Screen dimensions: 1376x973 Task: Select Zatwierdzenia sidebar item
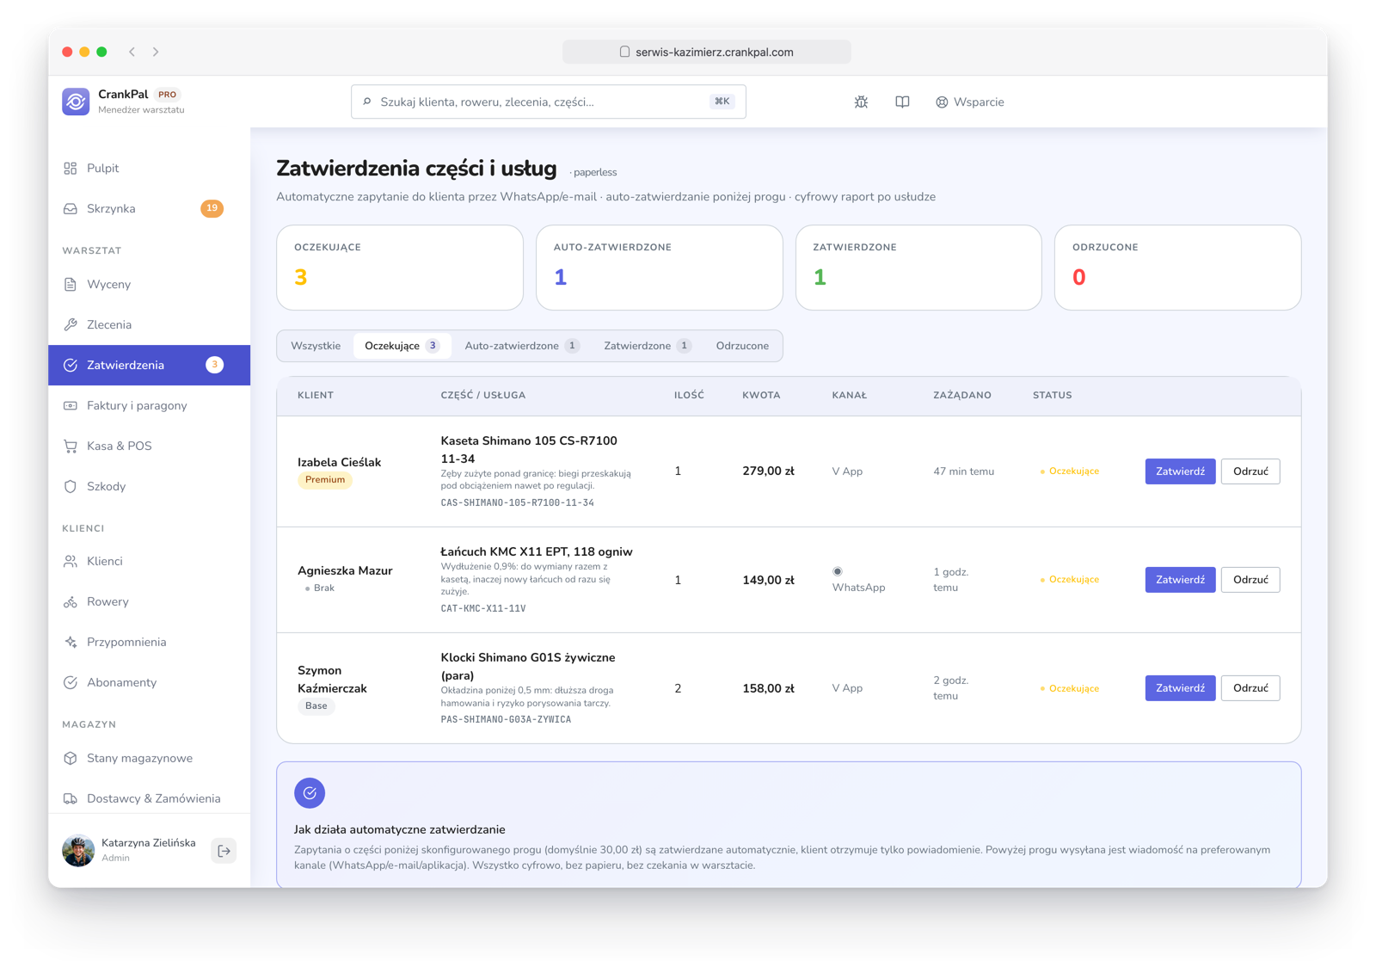tap(150, 365)
